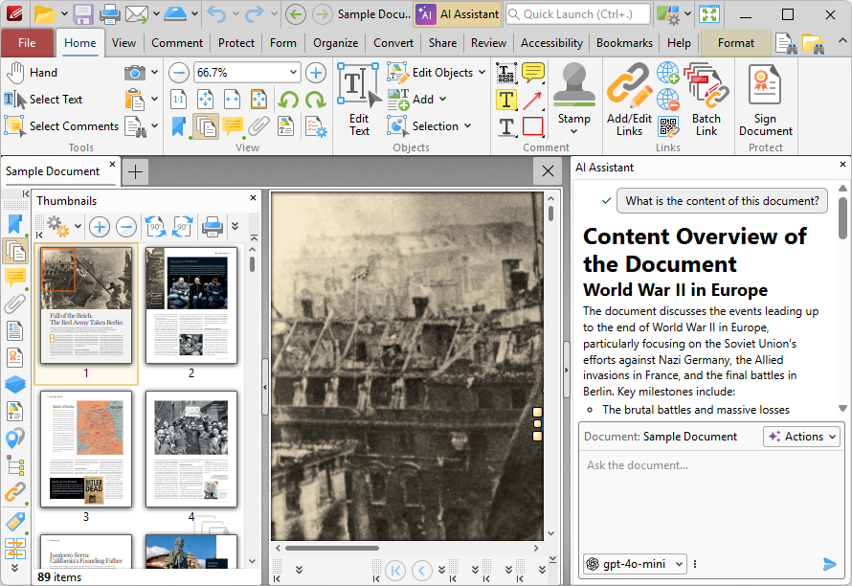The image size is (852, 586).
Task: Click the Undo arrow
Action: [x=216, y=14]
